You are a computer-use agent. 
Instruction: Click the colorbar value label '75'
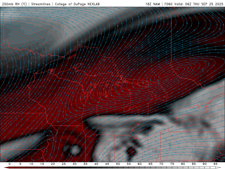(172, 164)
